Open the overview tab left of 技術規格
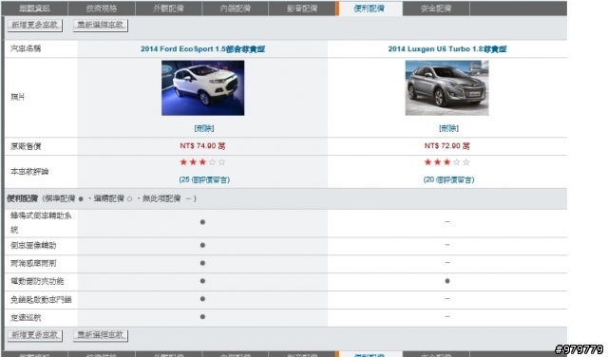The image size is (608, 357). point(34,9)
